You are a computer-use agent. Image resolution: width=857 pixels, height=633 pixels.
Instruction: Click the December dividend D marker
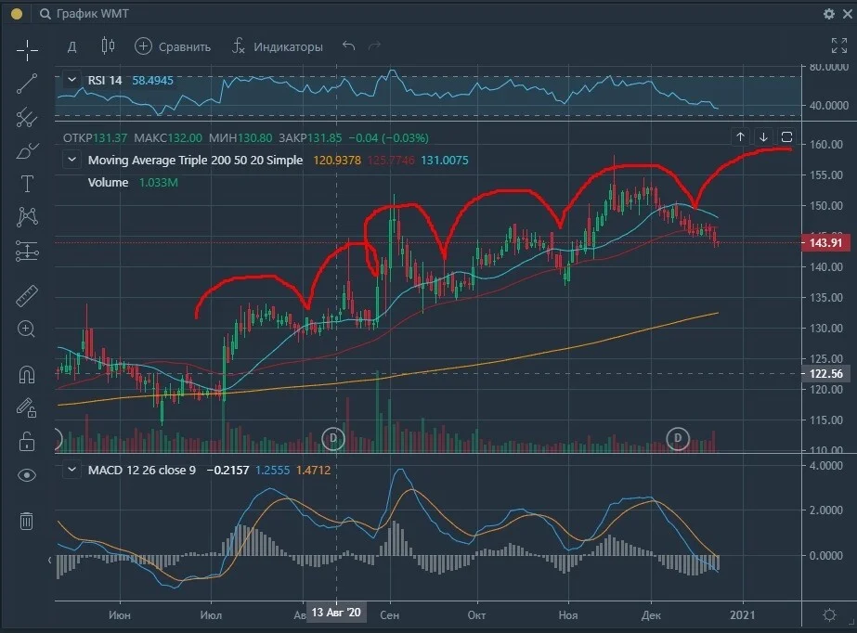coord(678,438)
